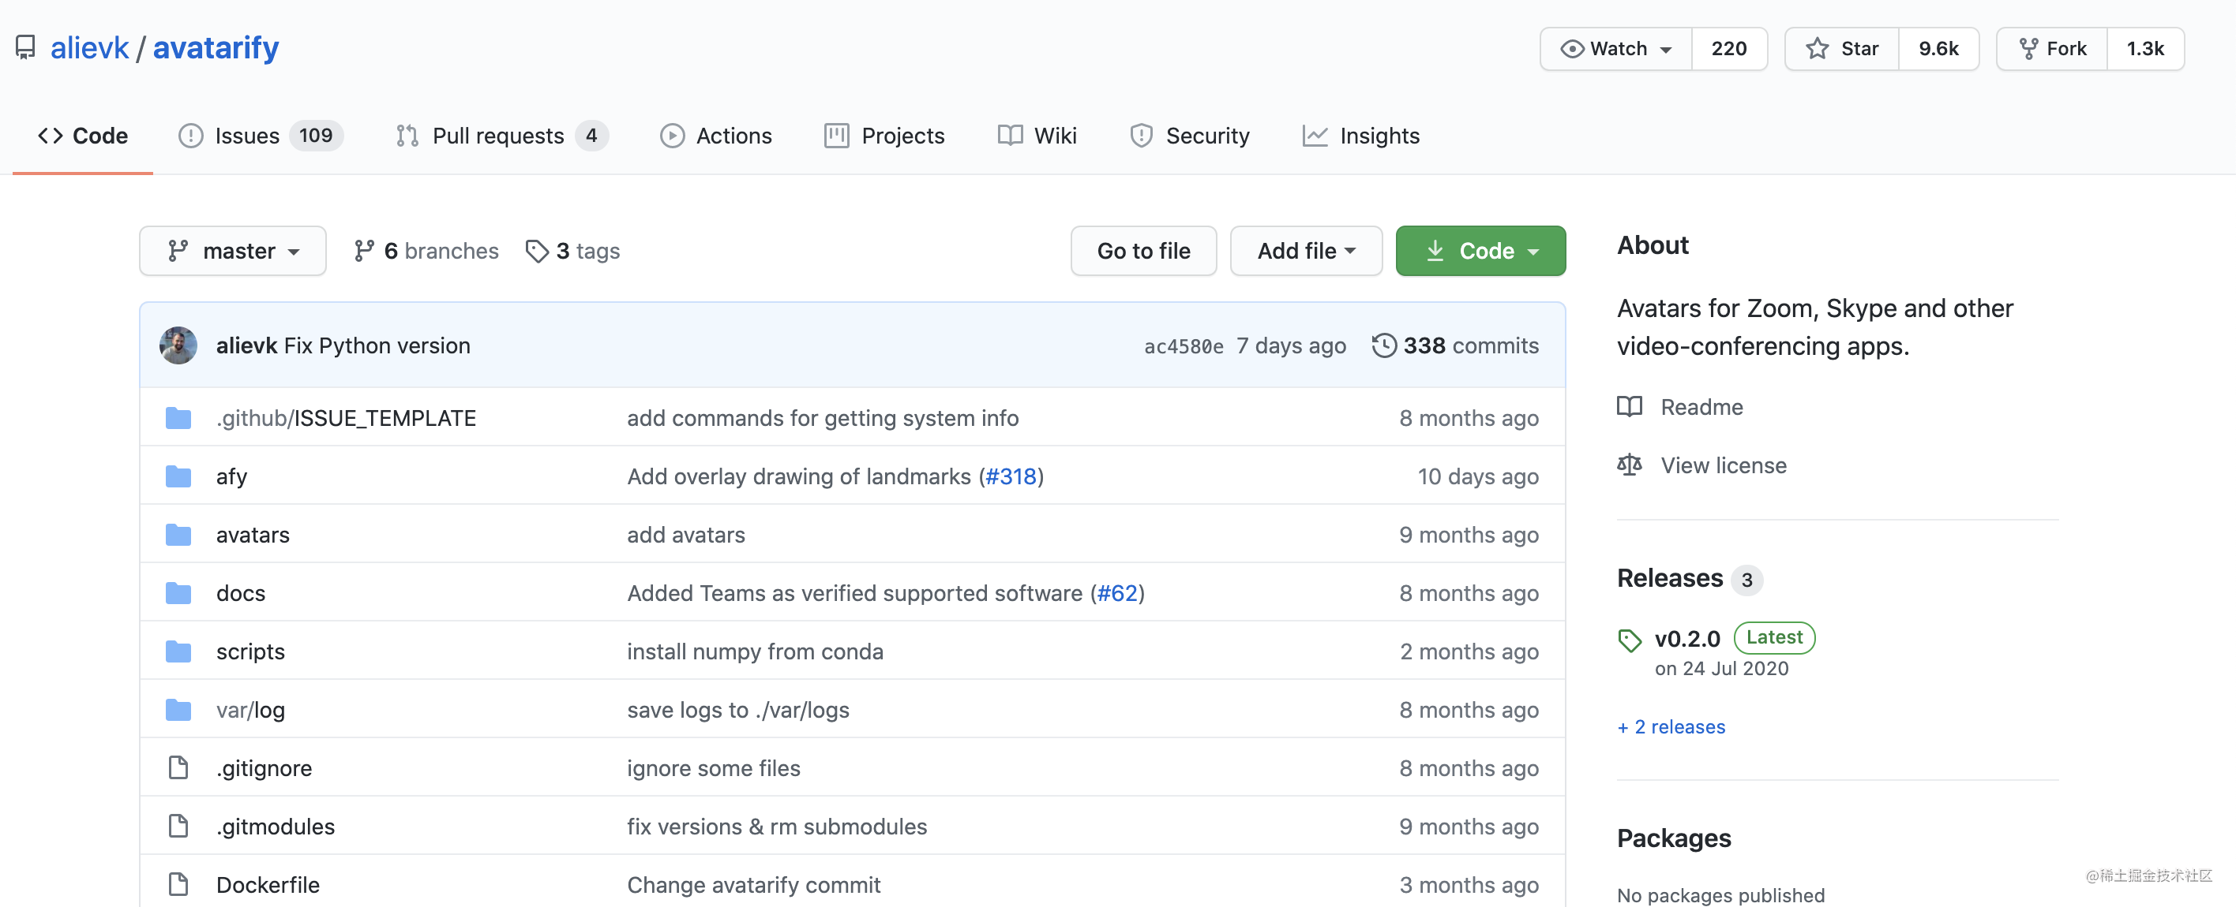Click the history clock icon beside 338 commits

pyautogui.click(x=1383, y=345)
